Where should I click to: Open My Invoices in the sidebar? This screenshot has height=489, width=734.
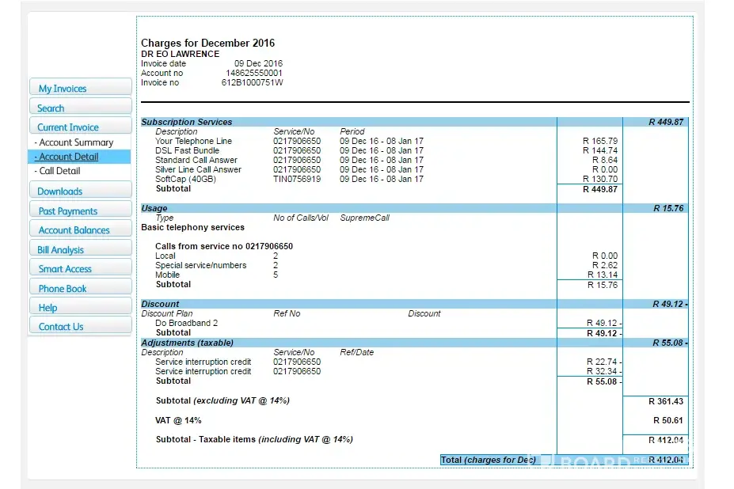click(79, 89)
